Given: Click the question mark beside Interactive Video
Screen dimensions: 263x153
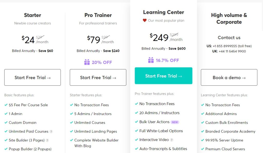Looking at the screenshot, I should click(x=171, y=140).
